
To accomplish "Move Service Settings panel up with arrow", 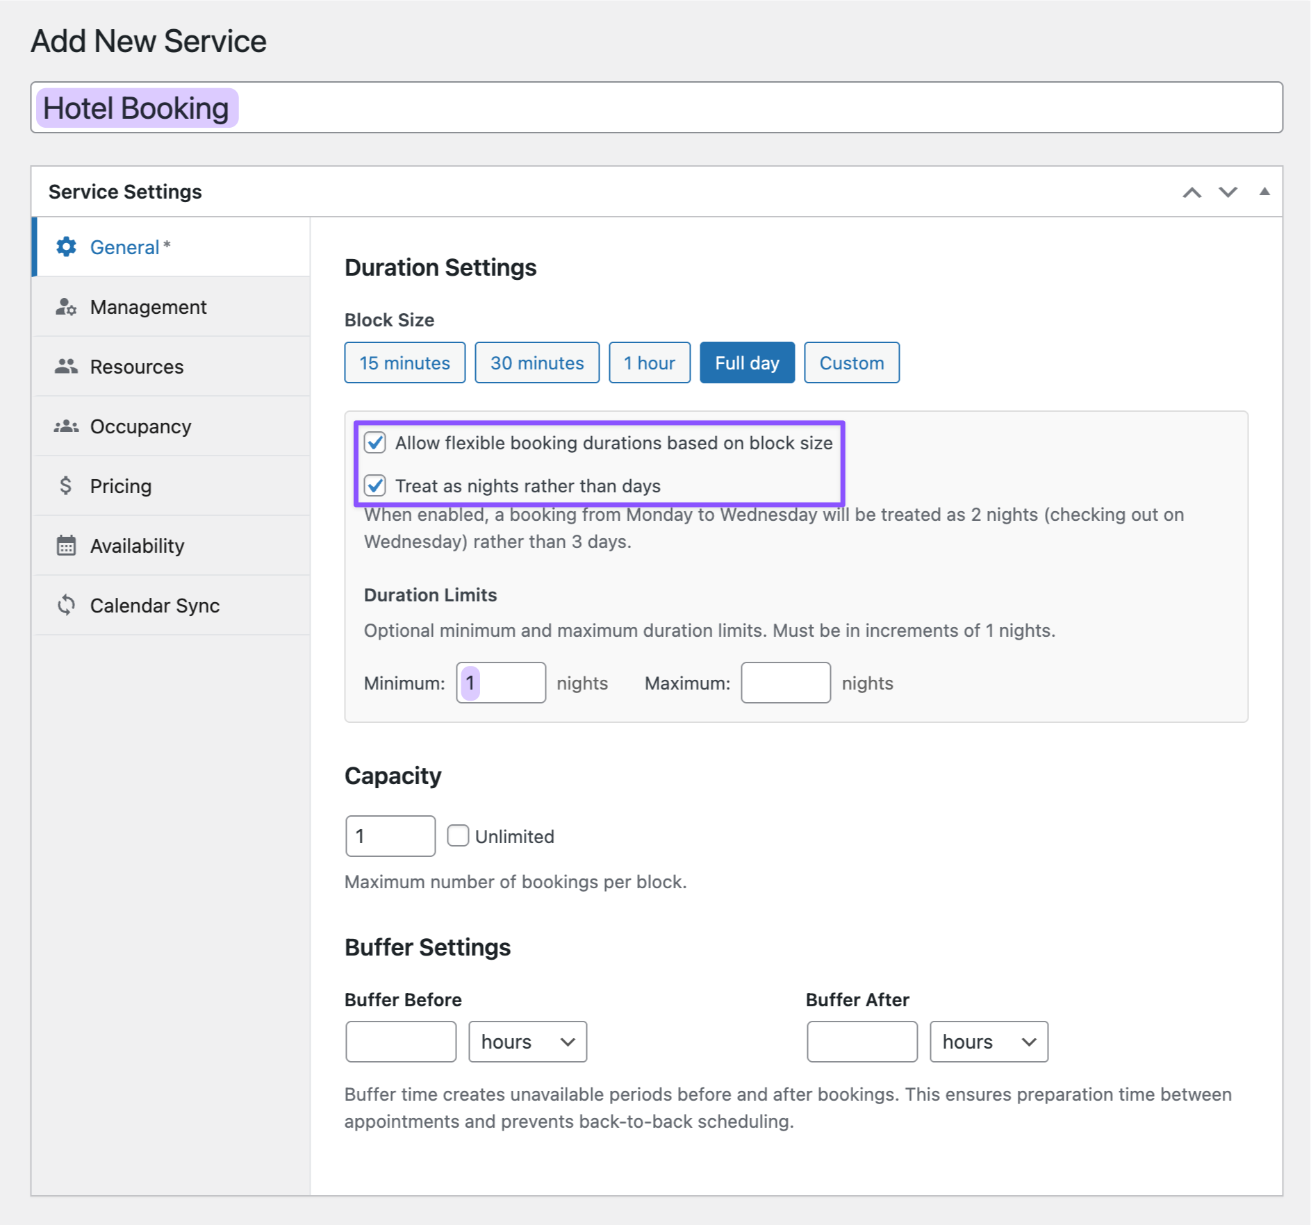I will click(x=1192, y=192).
